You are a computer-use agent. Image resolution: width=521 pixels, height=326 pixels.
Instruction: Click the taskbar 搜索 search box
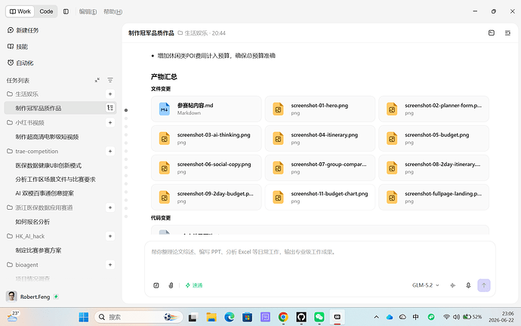pos(139,318)
